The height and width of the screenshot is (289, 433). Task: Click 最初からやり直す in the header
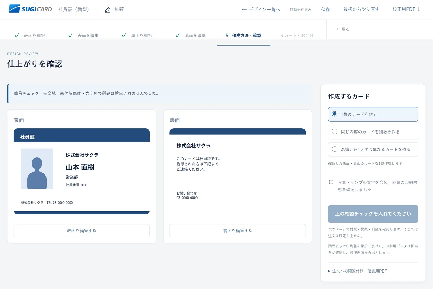[361, 9]
